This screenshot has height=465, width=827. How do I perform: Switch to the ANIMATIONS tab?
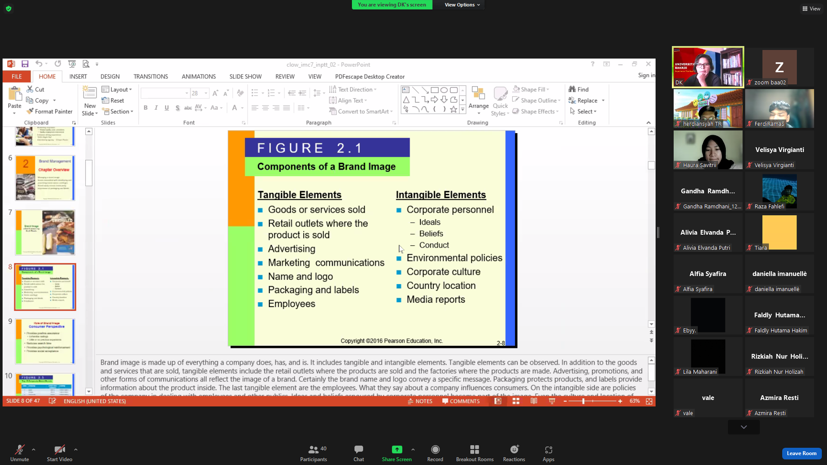click(x=199, y=76)
